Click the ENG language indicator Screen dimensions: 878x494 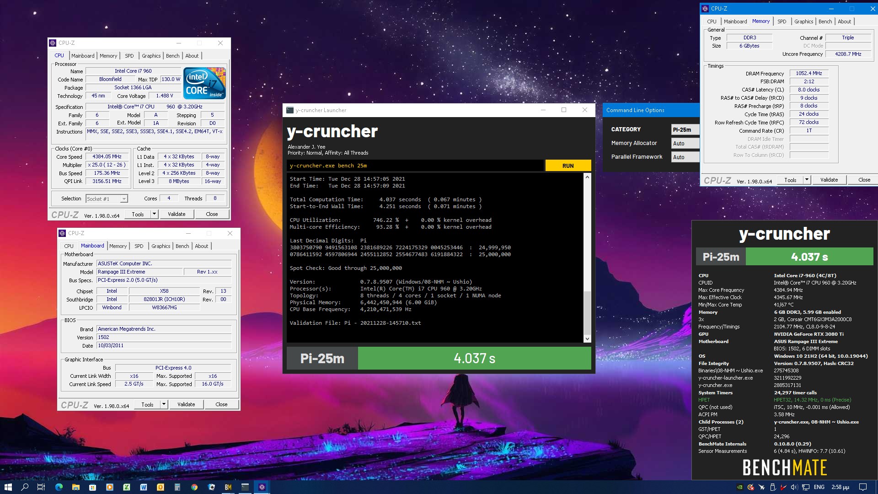pyautogui.click(x=819, y=487)
